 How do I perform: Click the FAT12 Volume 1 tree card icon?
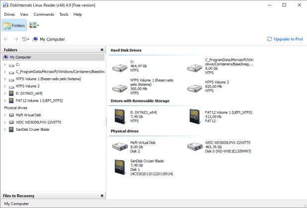[11, 101]
